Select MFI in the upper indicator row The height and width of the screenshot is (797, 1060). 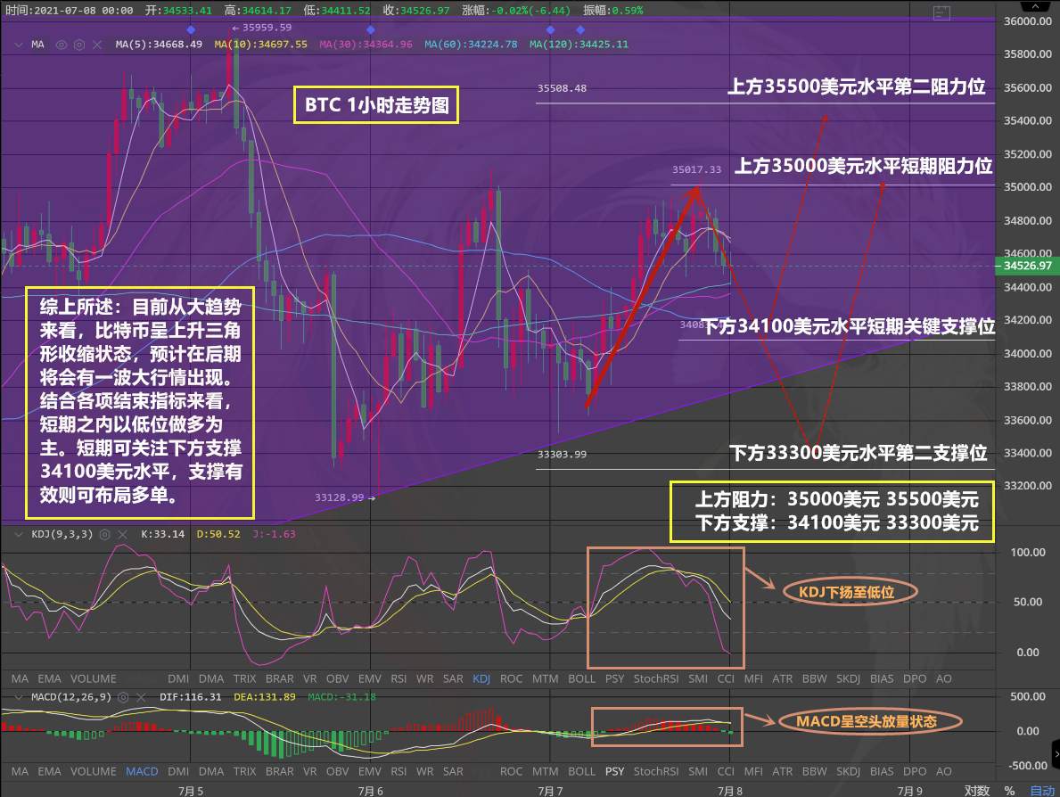(x=753, y=678)
